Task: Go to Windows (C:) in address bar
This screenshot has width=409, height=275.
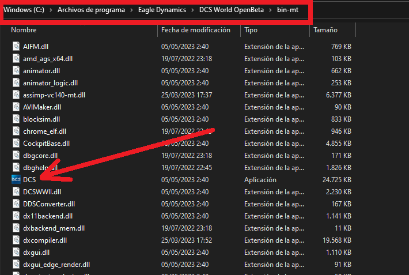Action: click(x=24, y=10)
